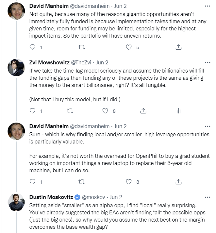Open Dustin Moskovitz's profile name link
The height and width of the screenshot is (233, 216).
(51, 197)
